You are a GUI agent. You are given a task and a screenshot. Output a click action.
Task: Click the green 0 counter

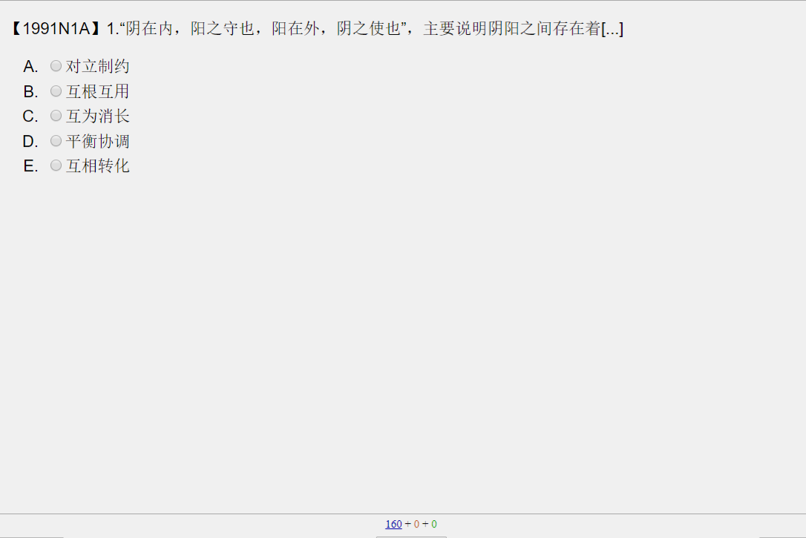pyautogui.click(x=434, y=524)
